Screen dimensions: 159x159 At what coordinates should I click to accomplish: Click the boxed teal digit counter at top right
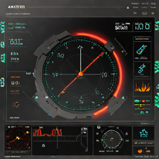[142, 26]
